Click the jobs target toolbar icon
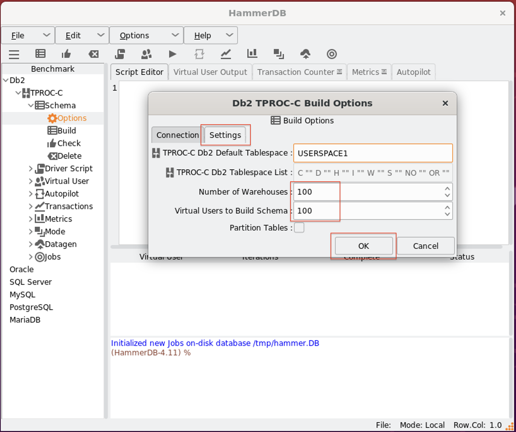 (x=331, y=54)
